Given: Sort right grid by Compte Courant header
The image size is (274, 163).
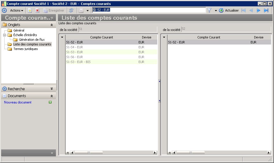Looking at the screenshot, I should 209,37.
